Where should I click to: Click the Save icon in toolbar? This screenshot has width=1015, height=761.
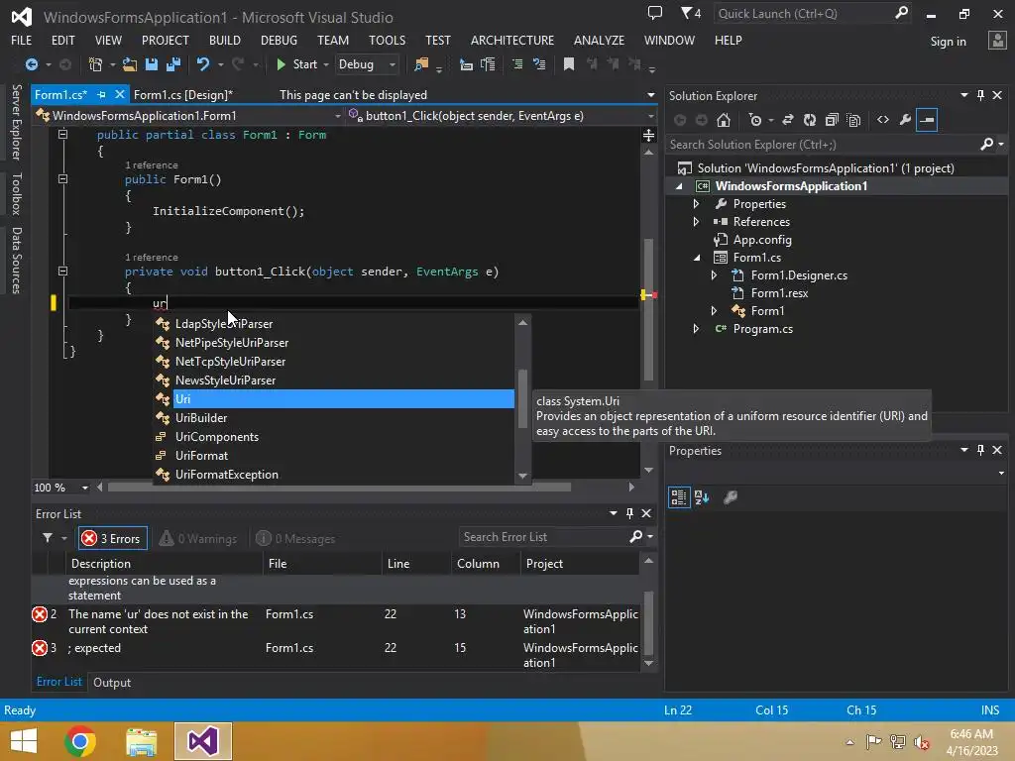point(152,64)
